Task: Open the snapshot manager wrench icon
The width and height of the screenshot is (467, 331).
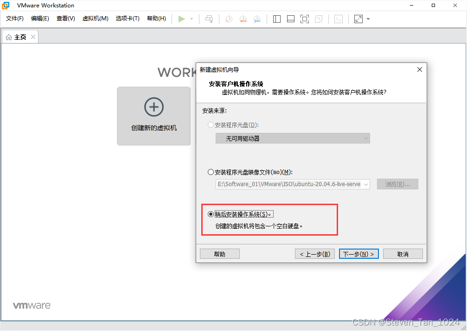Action: coord(257,19)
